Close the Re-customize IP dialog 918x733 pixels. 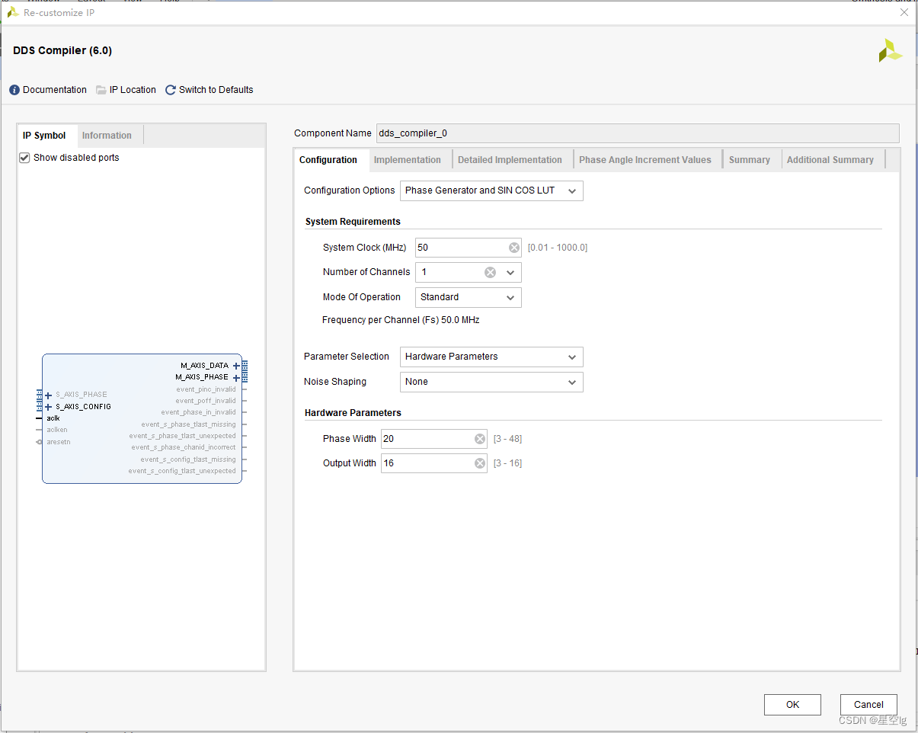click(904, 13)
